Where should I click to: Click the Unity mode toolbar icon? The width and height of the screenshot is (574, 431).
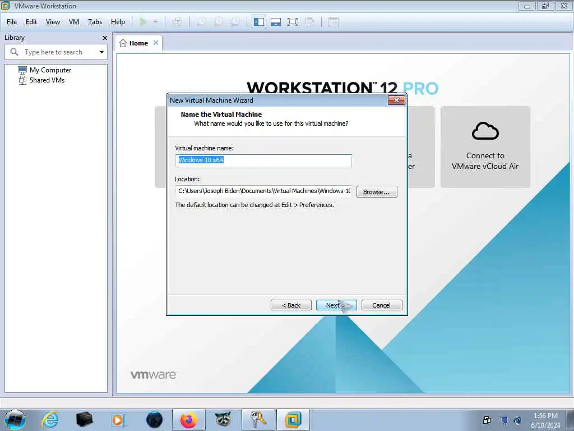[x=309, y=22]
